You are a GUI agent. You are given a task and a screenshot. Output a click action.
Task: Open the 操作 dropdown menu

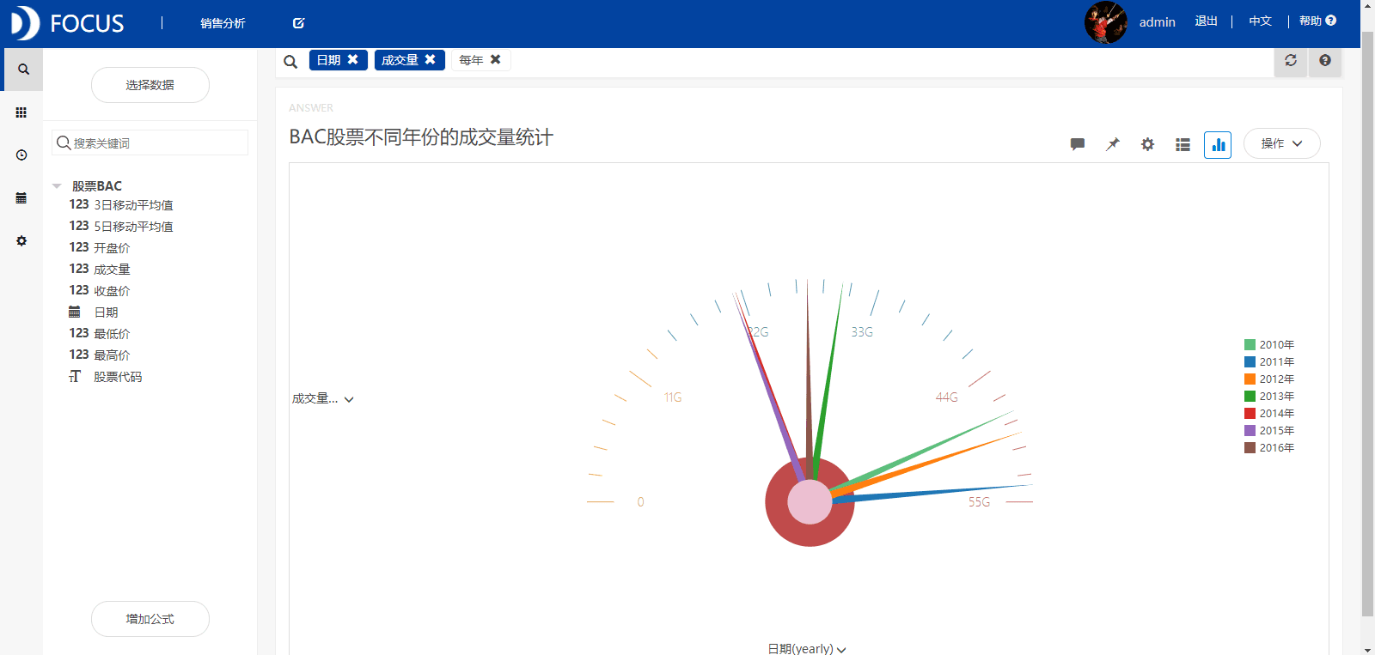pos(1282,143)
